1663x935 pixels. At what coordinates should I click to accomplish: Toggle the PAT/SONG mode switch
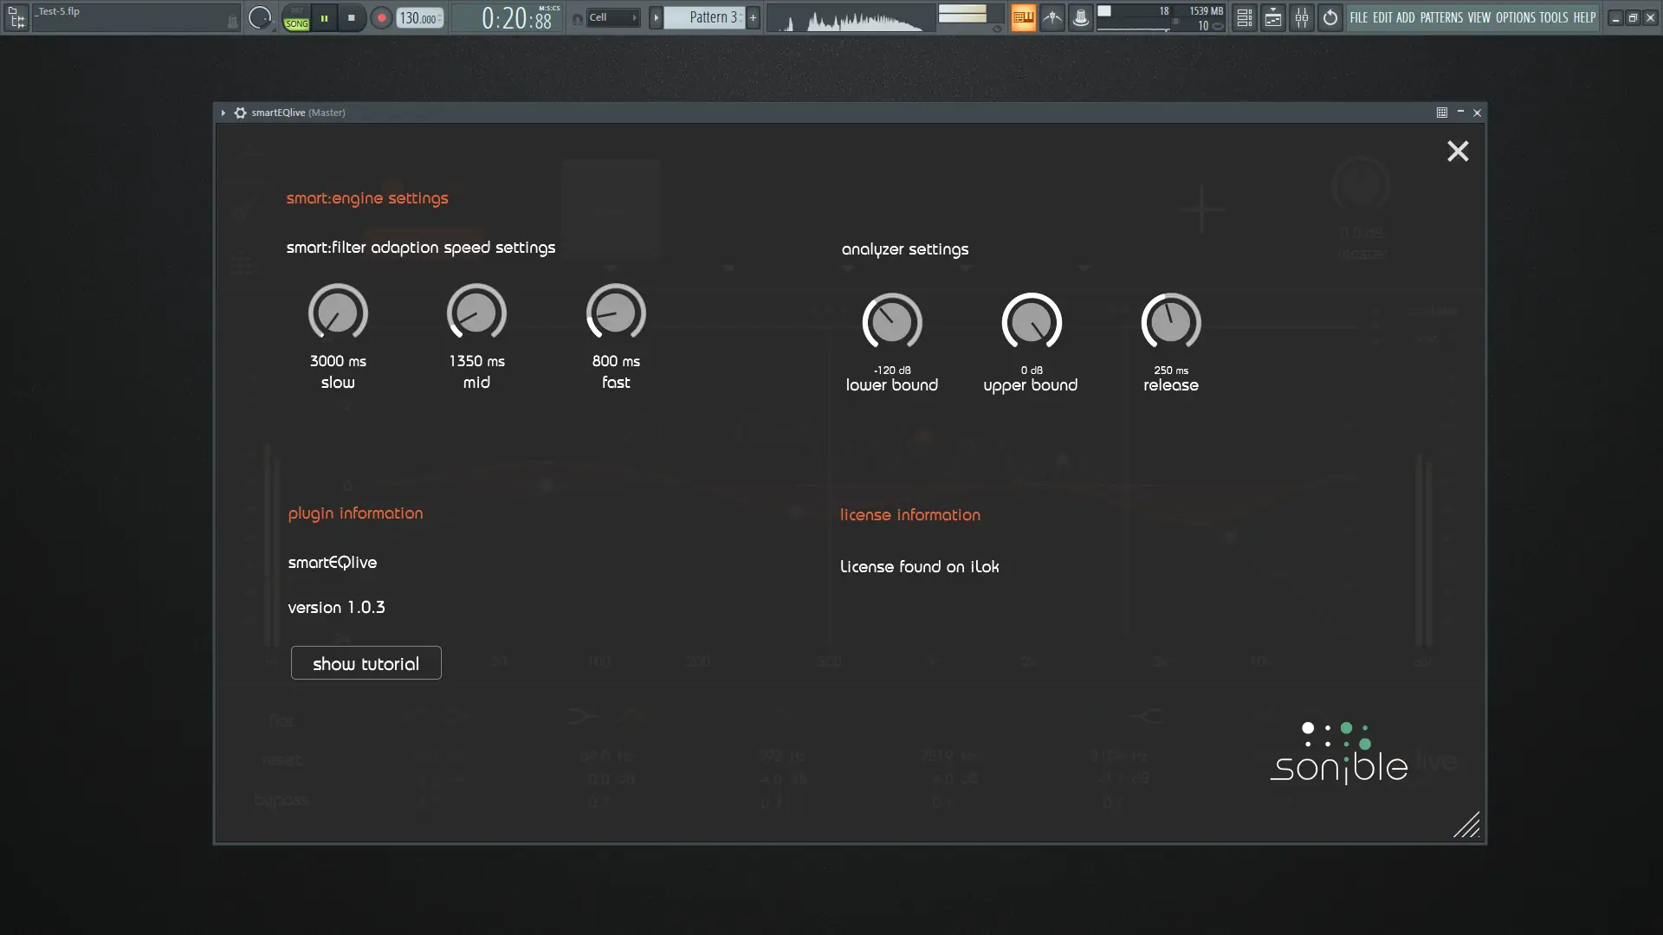[x=296, y=18]
